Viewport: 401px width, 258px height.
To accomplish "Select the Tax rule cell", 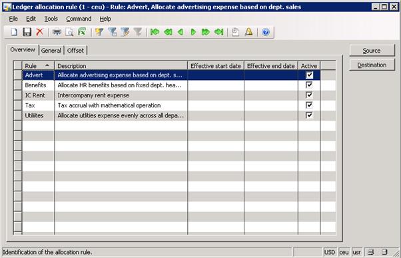I will (x=39, y=105).
